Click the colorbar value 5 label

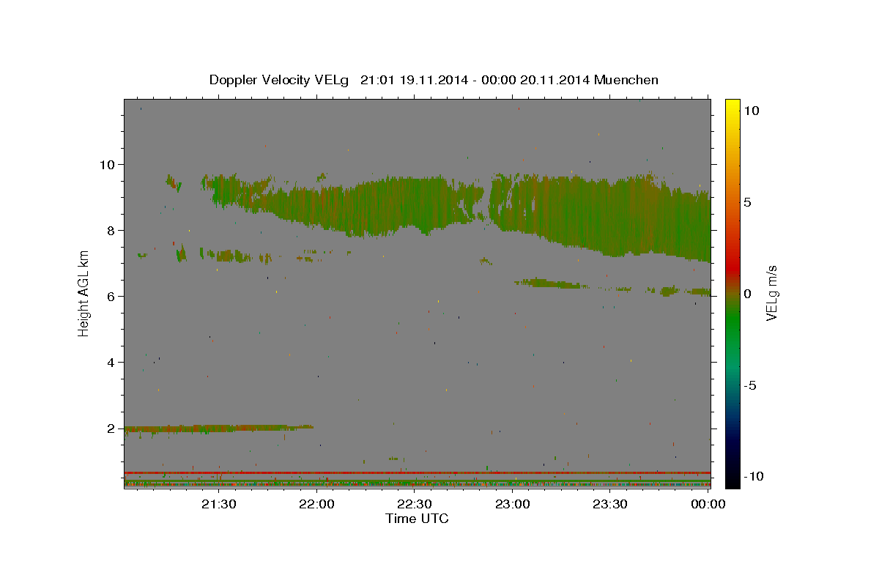(x=747, y=201)
